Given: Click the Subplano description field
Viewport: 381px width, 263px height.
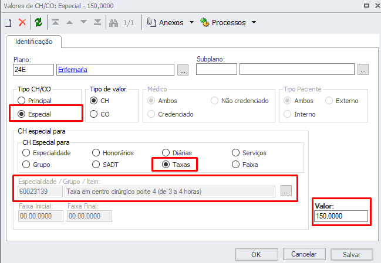Looking at the screenshot, I should pos(297,69).
